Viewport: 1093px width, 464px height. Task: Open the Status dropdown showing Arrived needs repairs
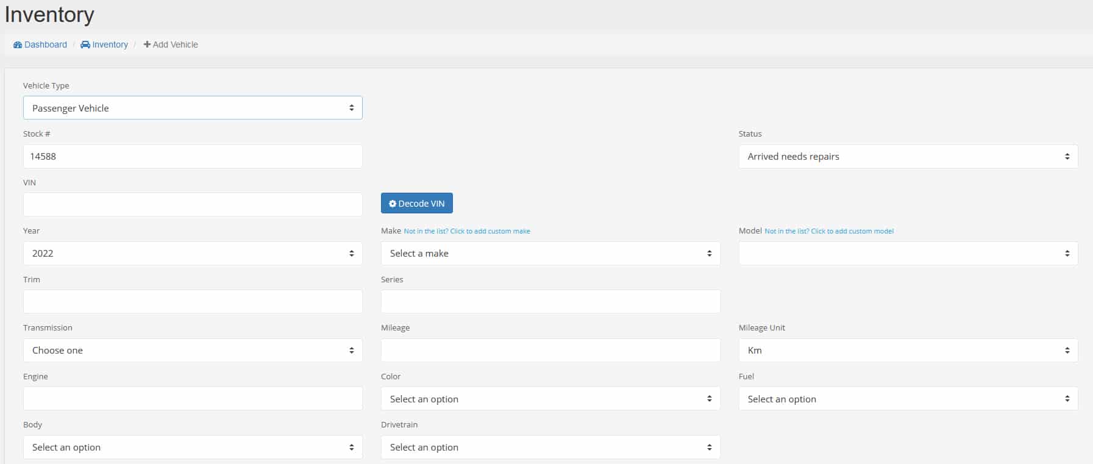tap(908, 156)
